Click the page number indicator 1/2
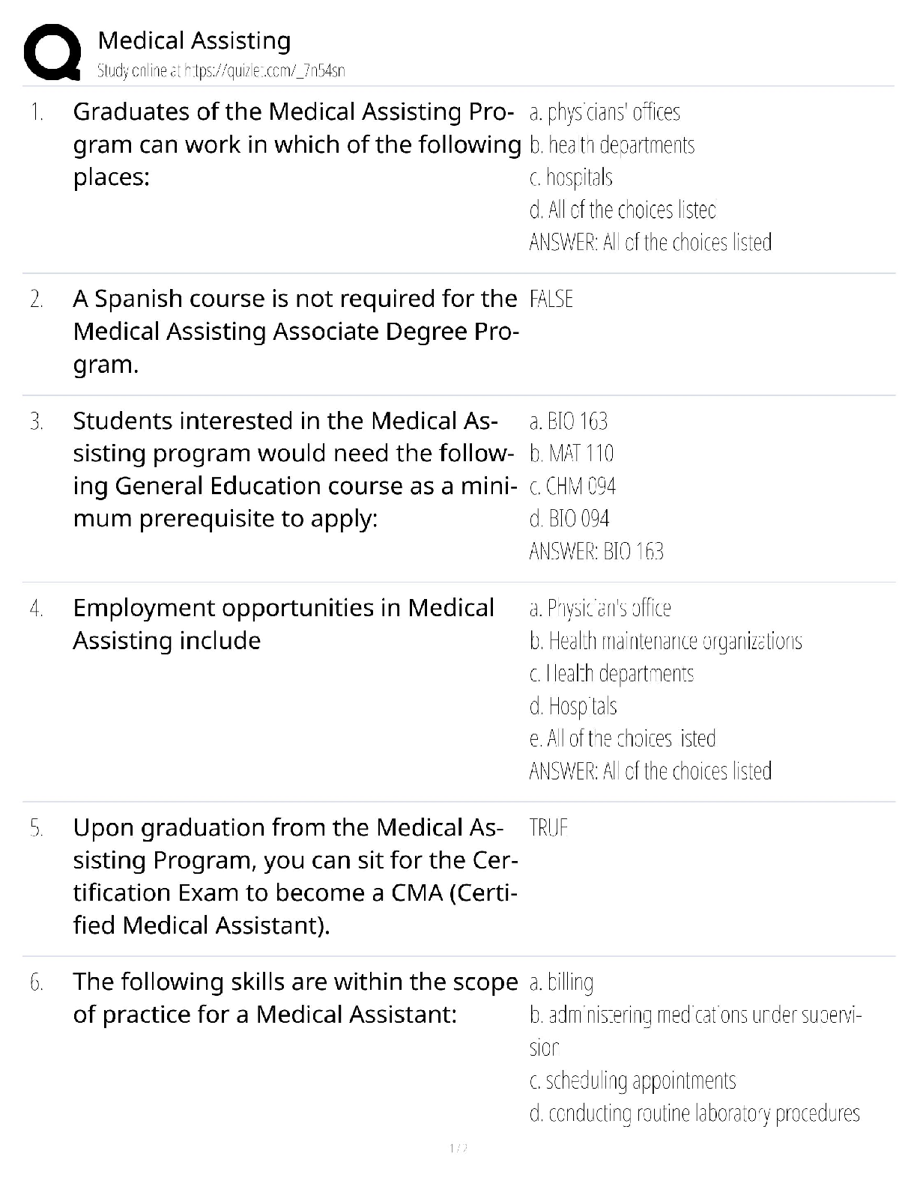This screenshot has width=917, height=1186. 458,1148
